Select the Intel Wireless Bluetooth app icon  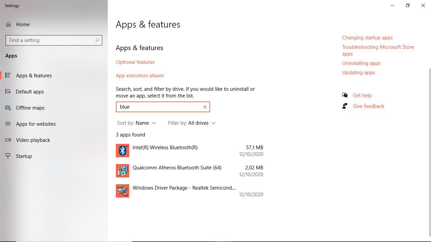pyautogui.click(x=123, y=151)
